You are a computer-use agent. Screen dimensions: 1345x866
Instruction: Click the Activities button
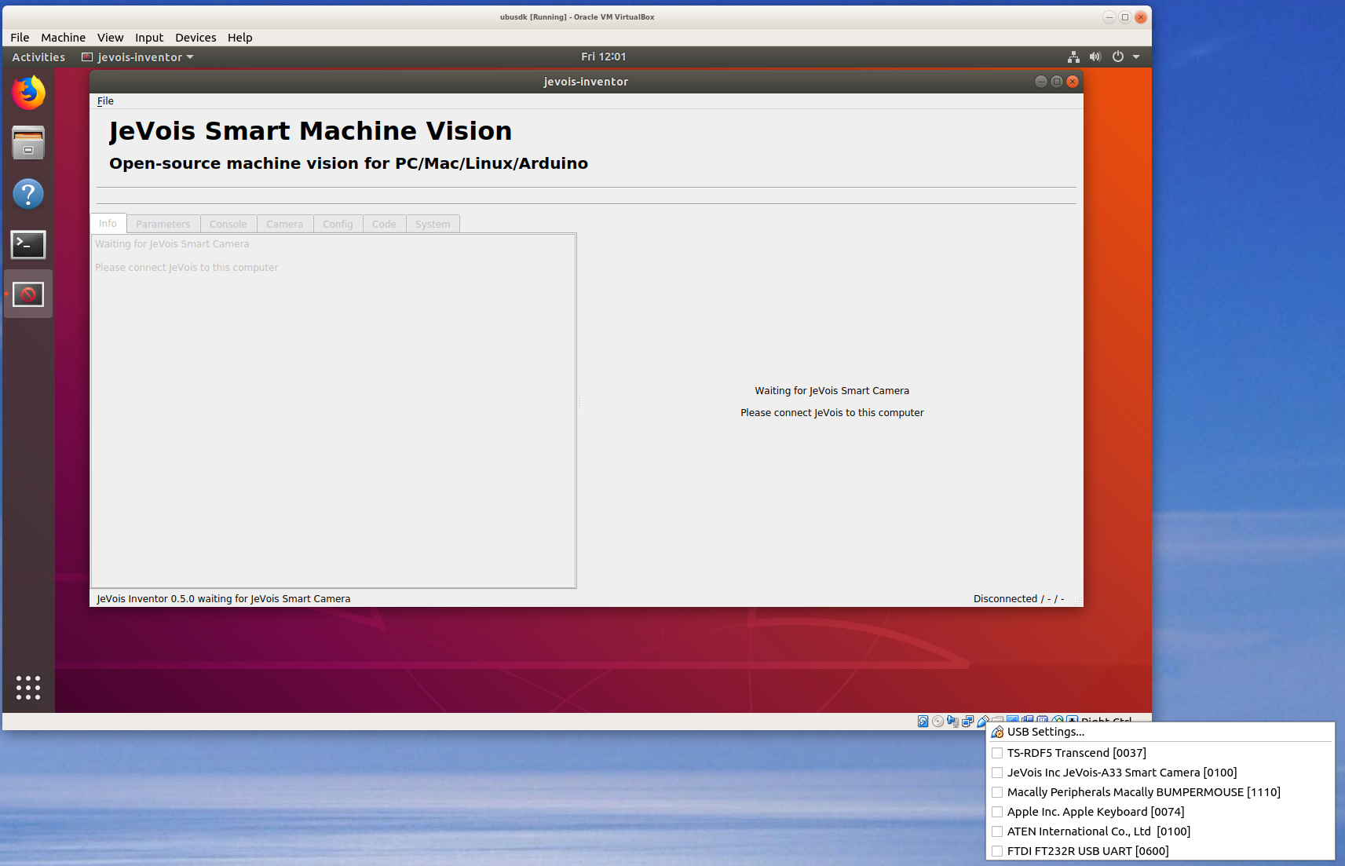pyautogui.click(x=38, y=57)
